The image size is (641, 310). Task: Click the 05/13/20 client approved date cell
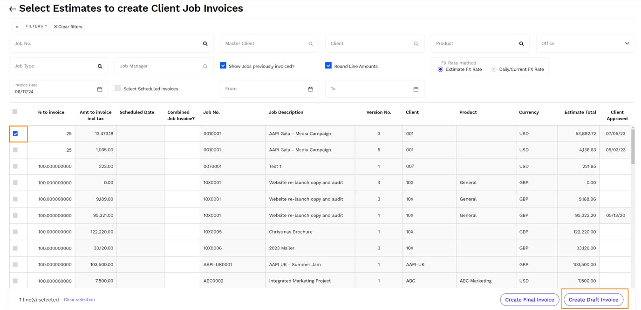click(x=615, y=216)
